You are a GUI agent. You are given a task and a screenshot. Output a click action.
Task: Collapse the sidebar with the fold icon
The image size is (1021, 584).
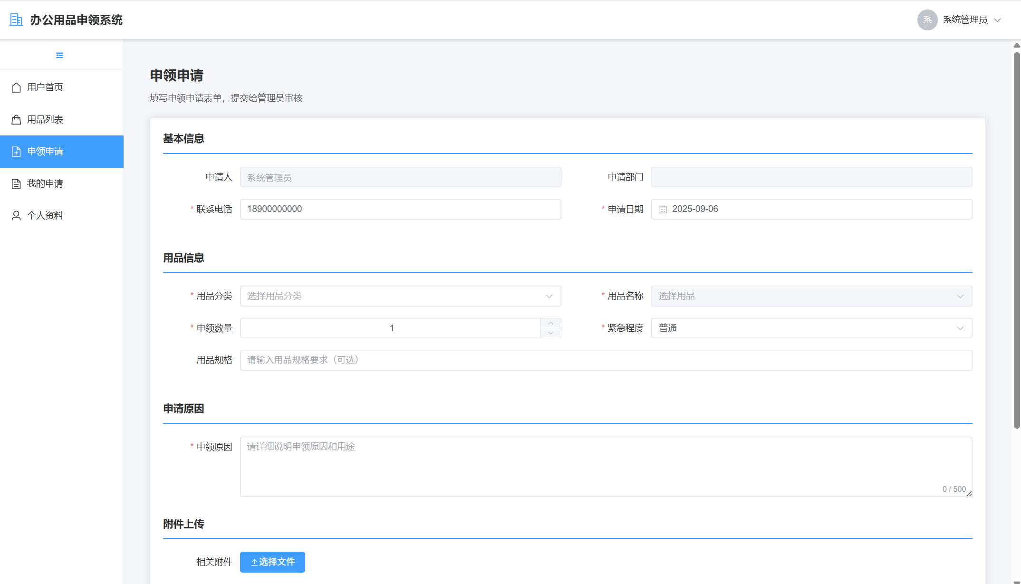[59, 56]
